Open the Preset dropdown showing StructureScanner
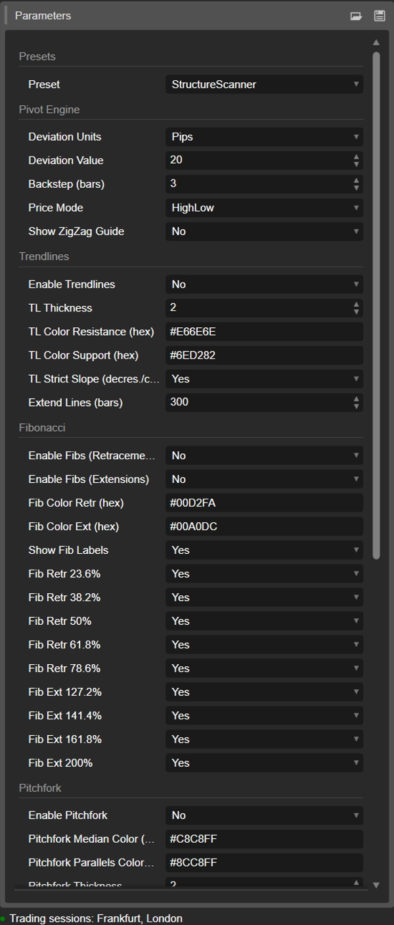Image resolution: width=394 pixels, height=925 pixels. click(x=263, y=84)
